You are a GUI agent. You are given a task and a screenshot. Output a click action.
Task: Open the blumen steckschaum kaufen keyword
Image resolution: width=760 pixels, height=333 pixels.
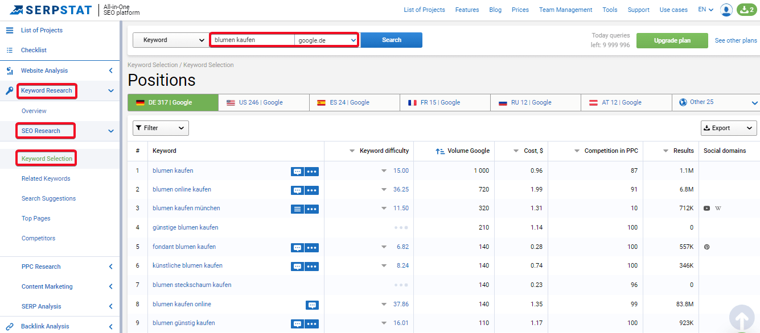[192, 285]
